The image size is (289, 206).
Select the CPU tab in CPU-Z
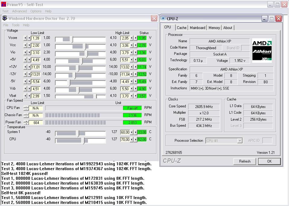(x=168, y=27)
